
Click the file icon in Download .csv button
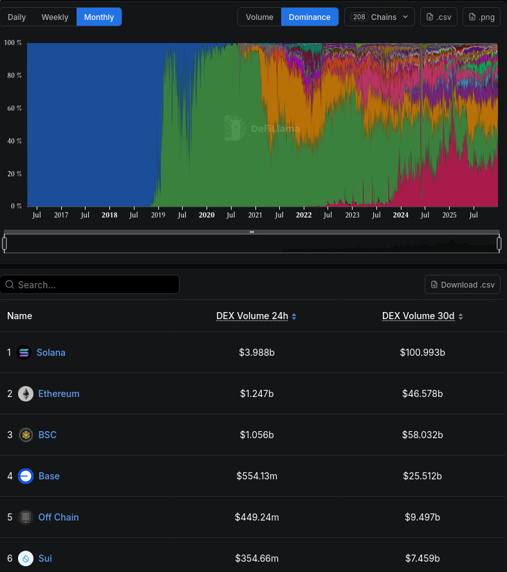point(434,284)
